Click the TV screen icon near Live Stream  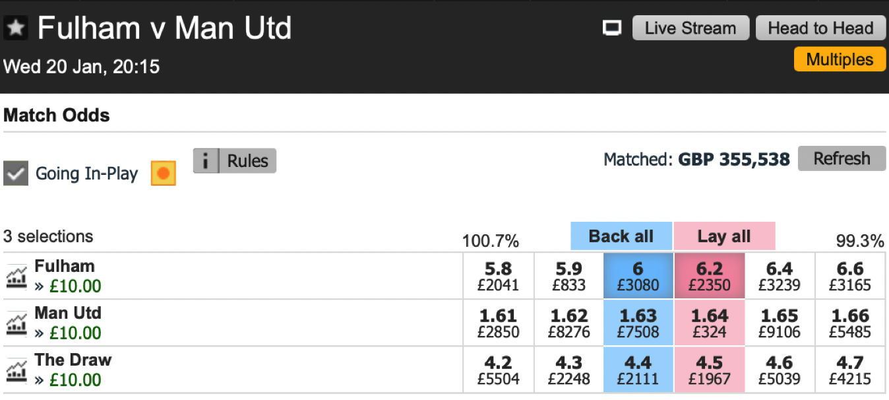point(613,28)
